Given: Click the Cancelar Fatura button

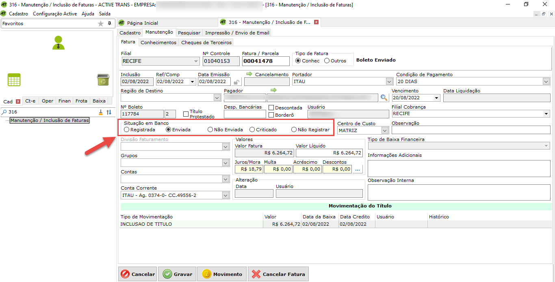Looking at the screenshot, I should pyautogui.click(x=278, y=274).
